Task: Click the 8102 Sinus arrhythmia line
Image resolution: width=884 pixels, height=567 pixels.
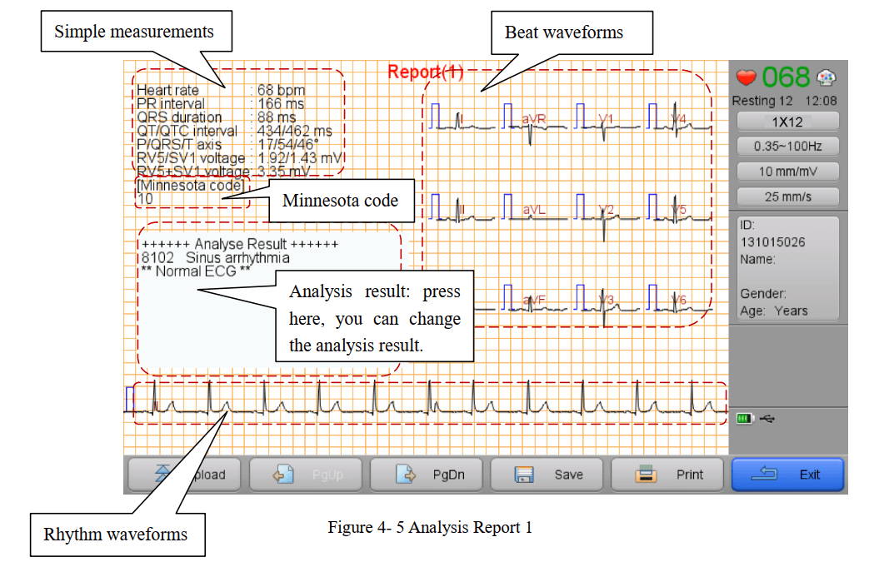Action: (x=215, y=258)
